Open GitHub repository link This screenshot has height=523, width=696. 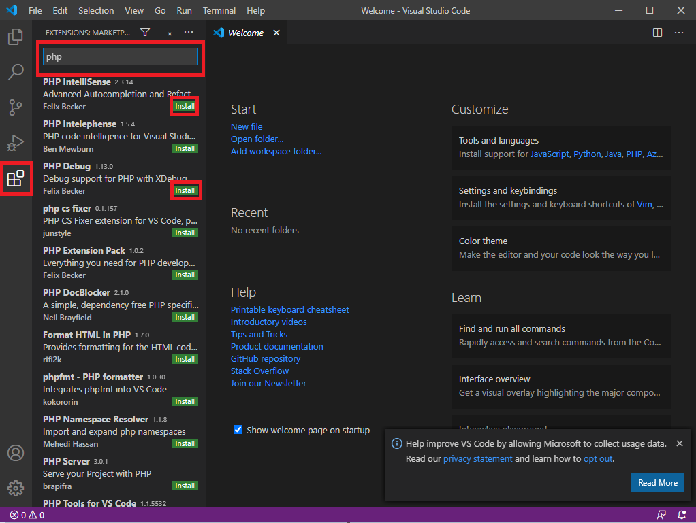tap(266, 359)
